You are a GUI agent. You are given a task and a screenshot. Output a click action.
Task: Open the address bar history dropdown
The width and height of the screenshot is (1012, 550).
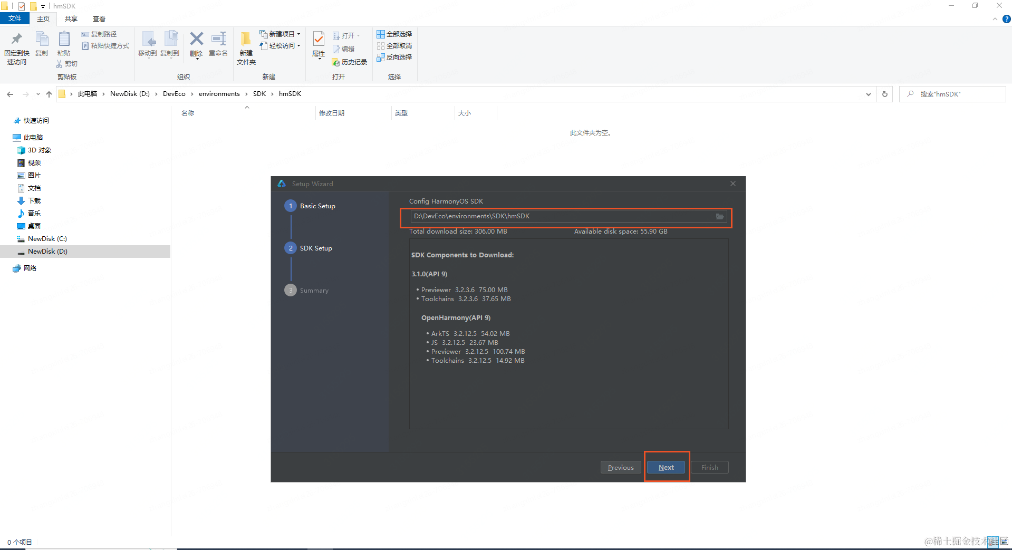coord(869,94)
